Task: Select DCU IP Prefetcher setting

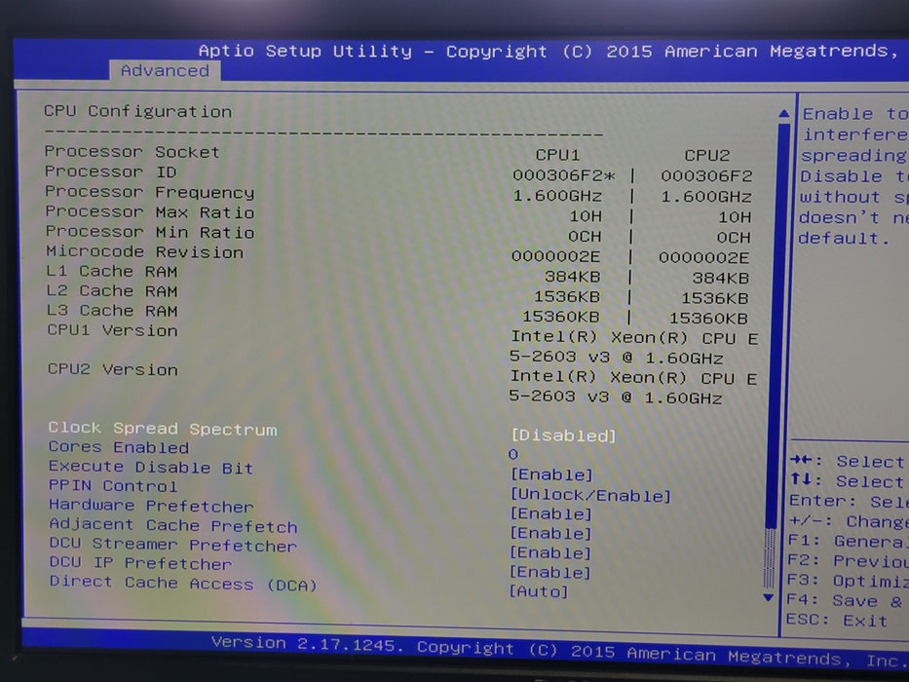Action: (140, 563)
